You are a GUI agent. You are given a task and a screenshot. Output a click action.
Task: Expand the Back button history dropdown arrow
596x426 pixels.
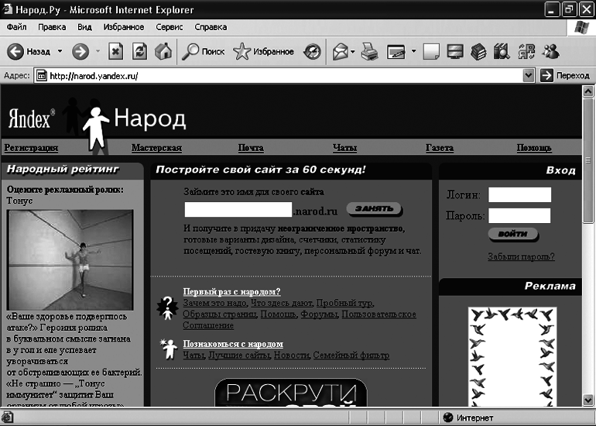(x=60, y=52)
